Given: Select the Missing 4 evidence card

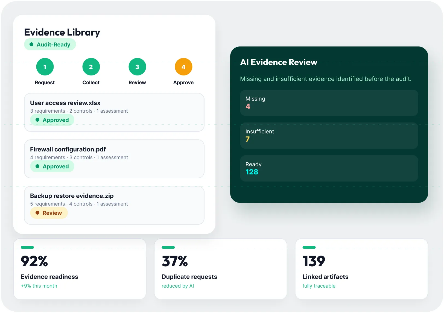Looking at the screenshot, I should coord(329,103).
